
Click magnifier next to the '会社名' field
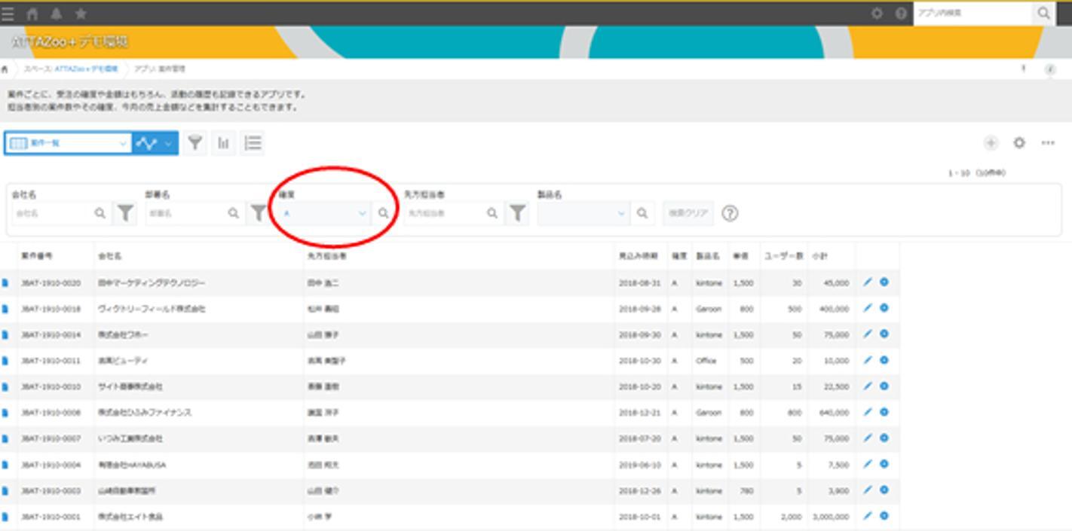[x=100, y=213]
